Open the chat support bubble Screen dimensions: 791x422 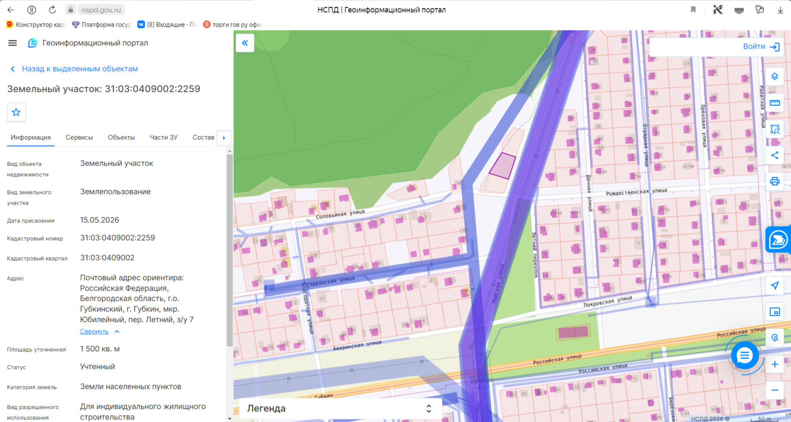click(x=744, y=356)
